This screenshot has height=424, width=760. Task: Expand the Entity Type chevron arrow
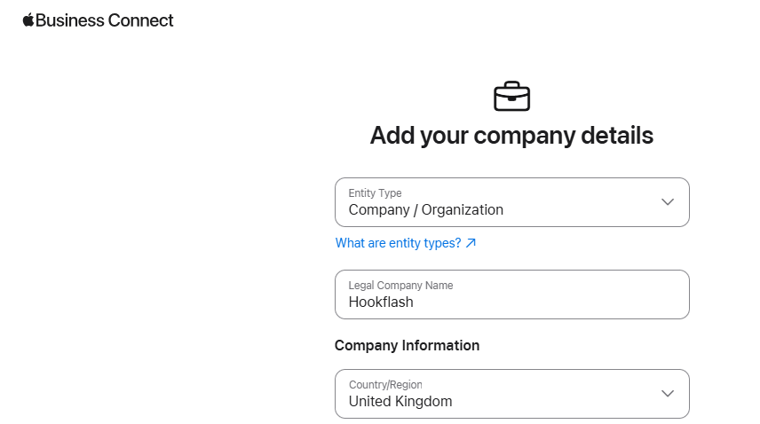point(668,202)
